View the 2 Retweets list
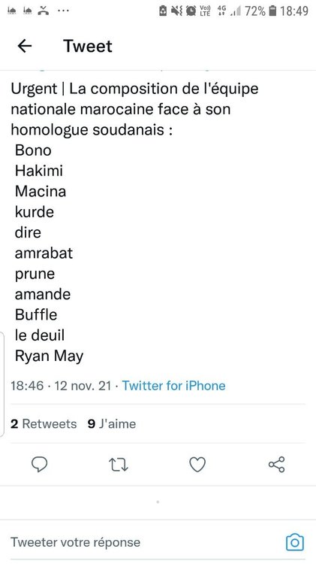The image size is (316, 564). [44, 423]
